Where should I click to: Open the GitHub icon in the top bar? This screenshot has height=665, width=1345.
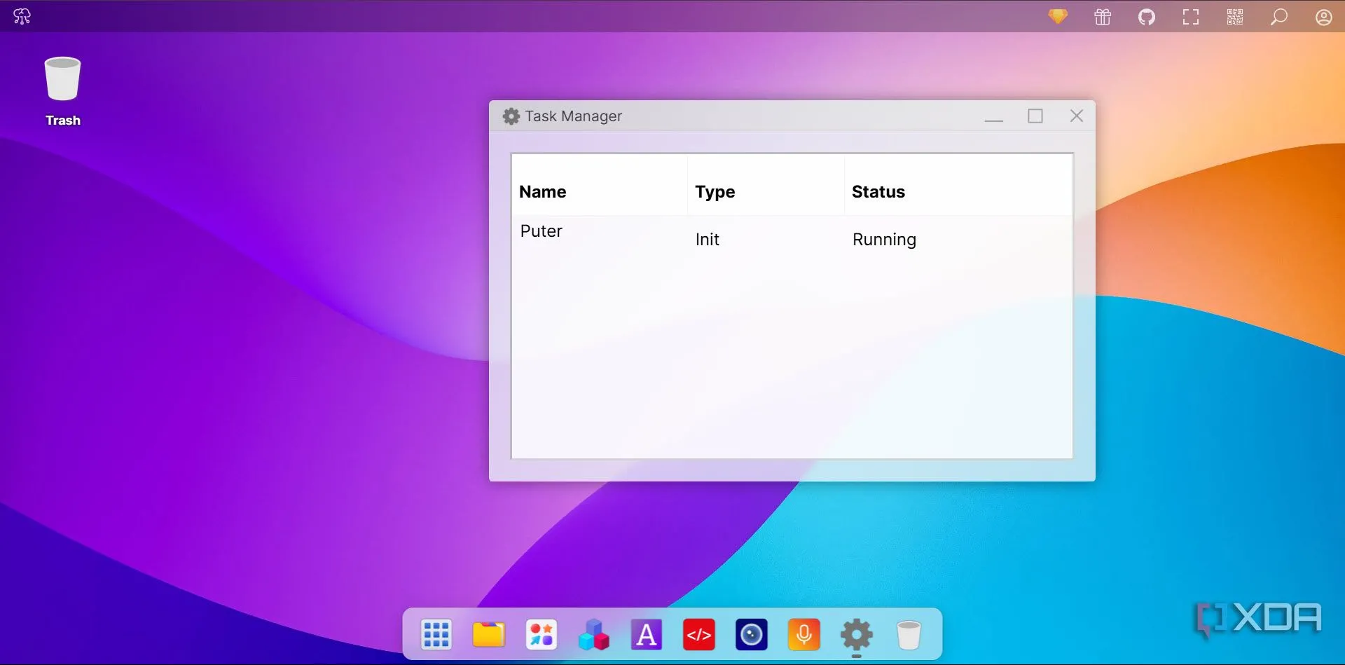[1147, 16]
